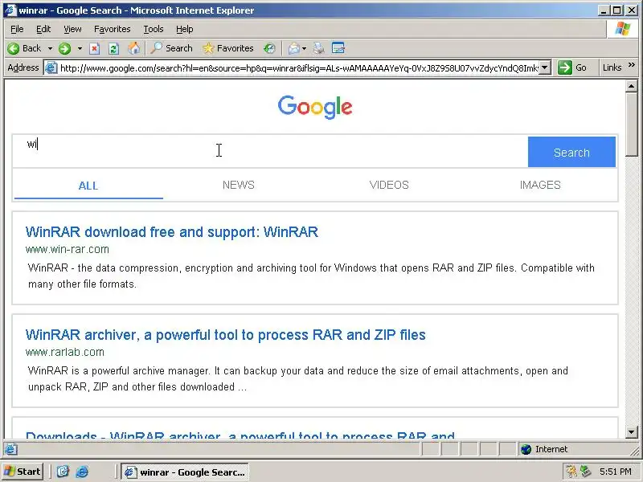The width and height of the screenshot is (643, 482).
Task: Open the File menu
Action: click(x=17, y=29)
